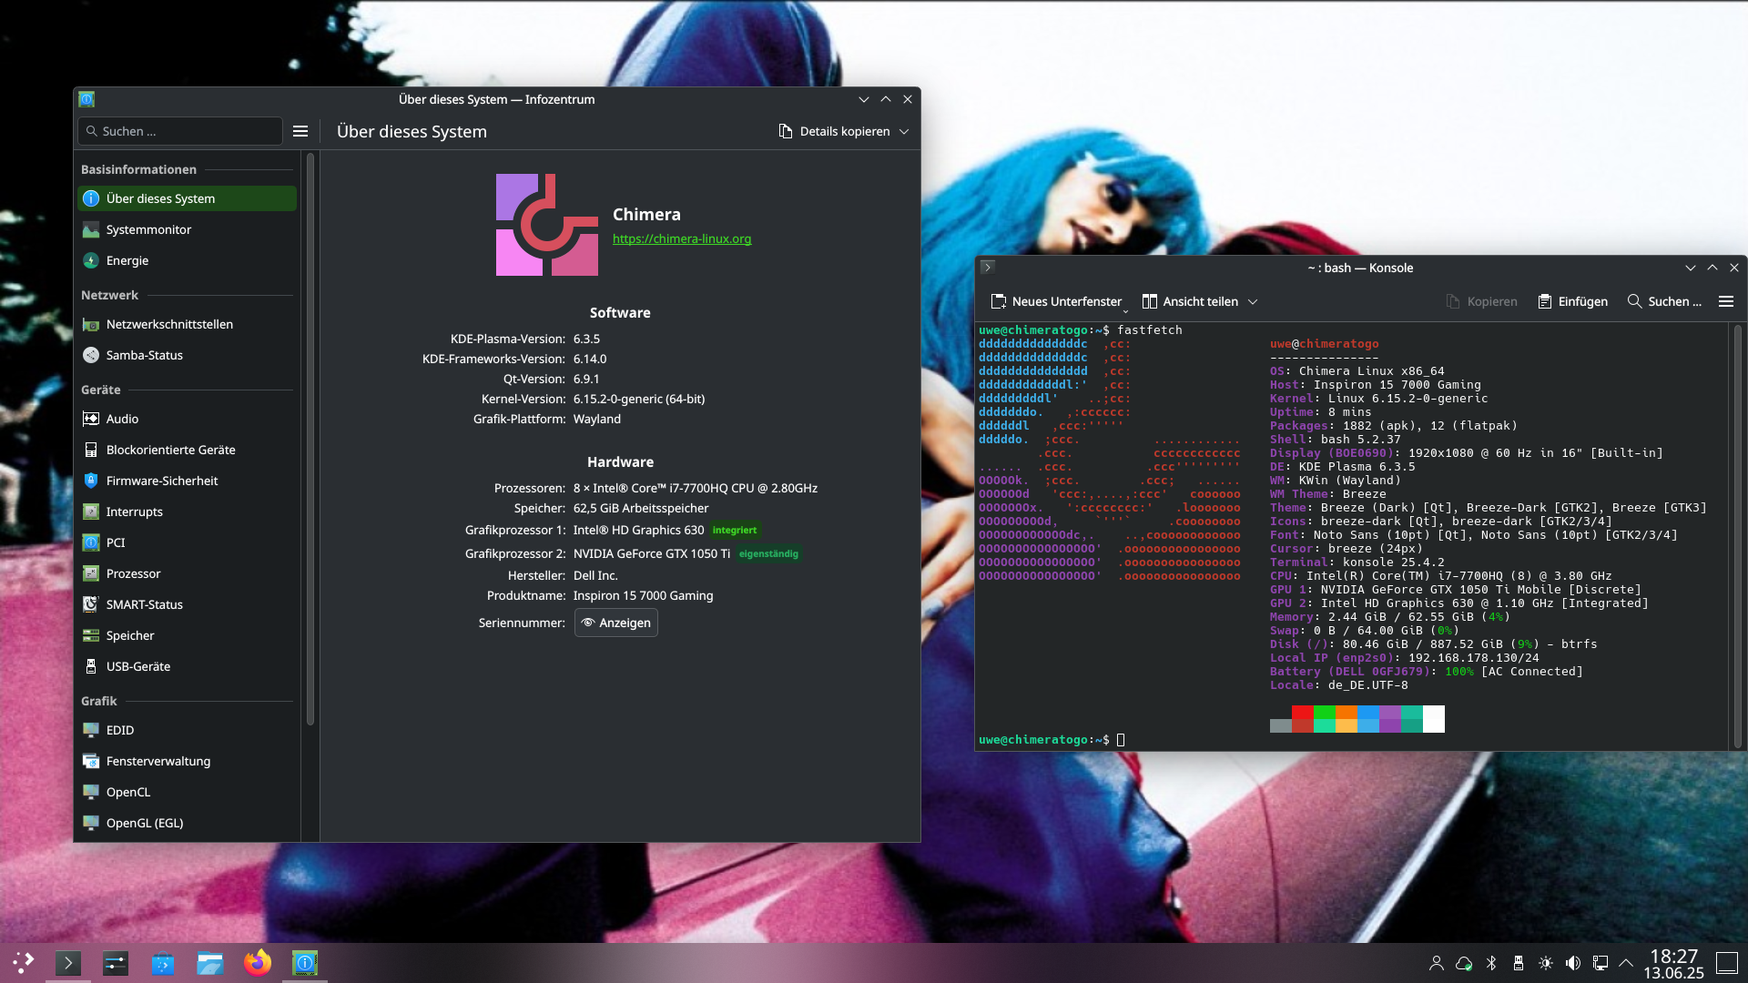Open the Bluetooth tray icon
Screen dimensions: 1748x983
click(x=1491, y=963)
